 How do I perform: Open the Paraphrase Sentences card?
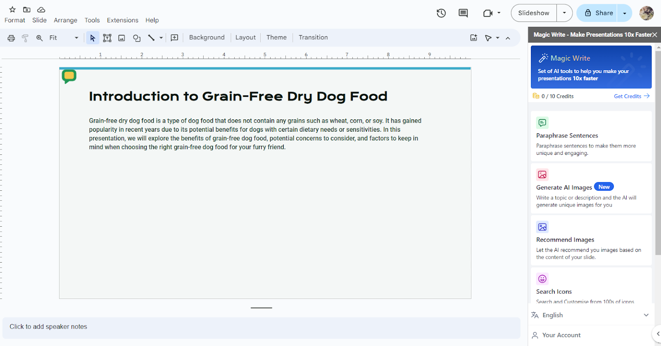point(591,136)
